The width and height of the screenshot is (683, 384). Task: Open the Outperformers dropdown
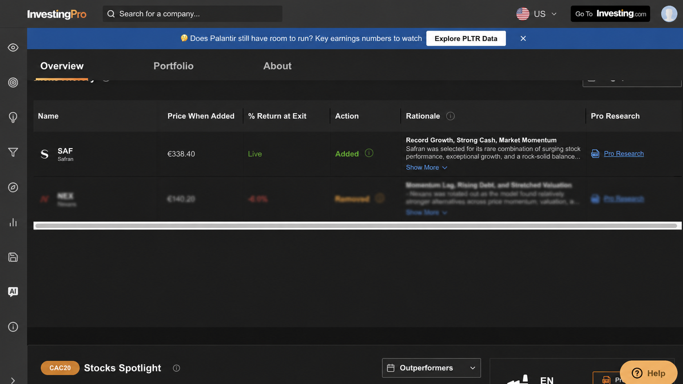[x=431, y=368]
